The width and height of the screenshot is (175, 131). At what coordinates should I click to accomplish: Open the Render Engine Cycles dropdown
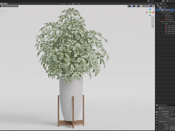click(x=172, y=112)
